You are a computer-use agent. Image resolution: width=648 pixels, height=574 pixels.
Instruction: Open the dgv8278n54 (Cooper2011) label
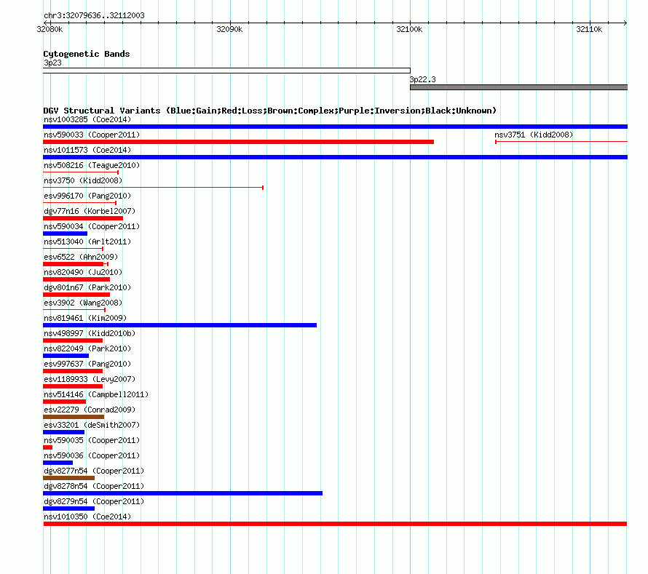[x=94, y=486]
